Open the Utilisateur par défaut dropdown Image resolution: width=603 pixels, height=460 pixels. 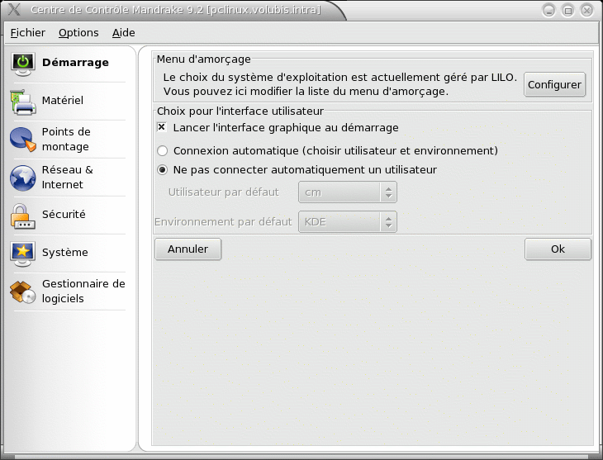(x=348, y=192)
